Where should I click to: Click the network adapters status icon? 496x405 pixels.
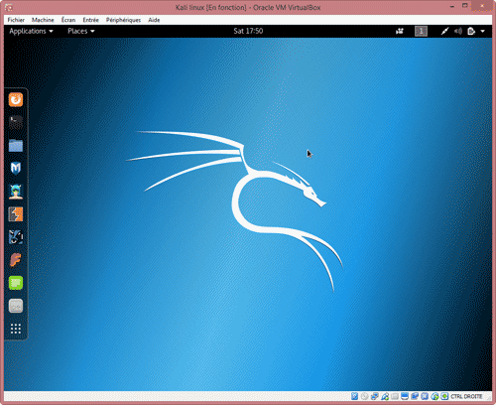pos(375,396)
